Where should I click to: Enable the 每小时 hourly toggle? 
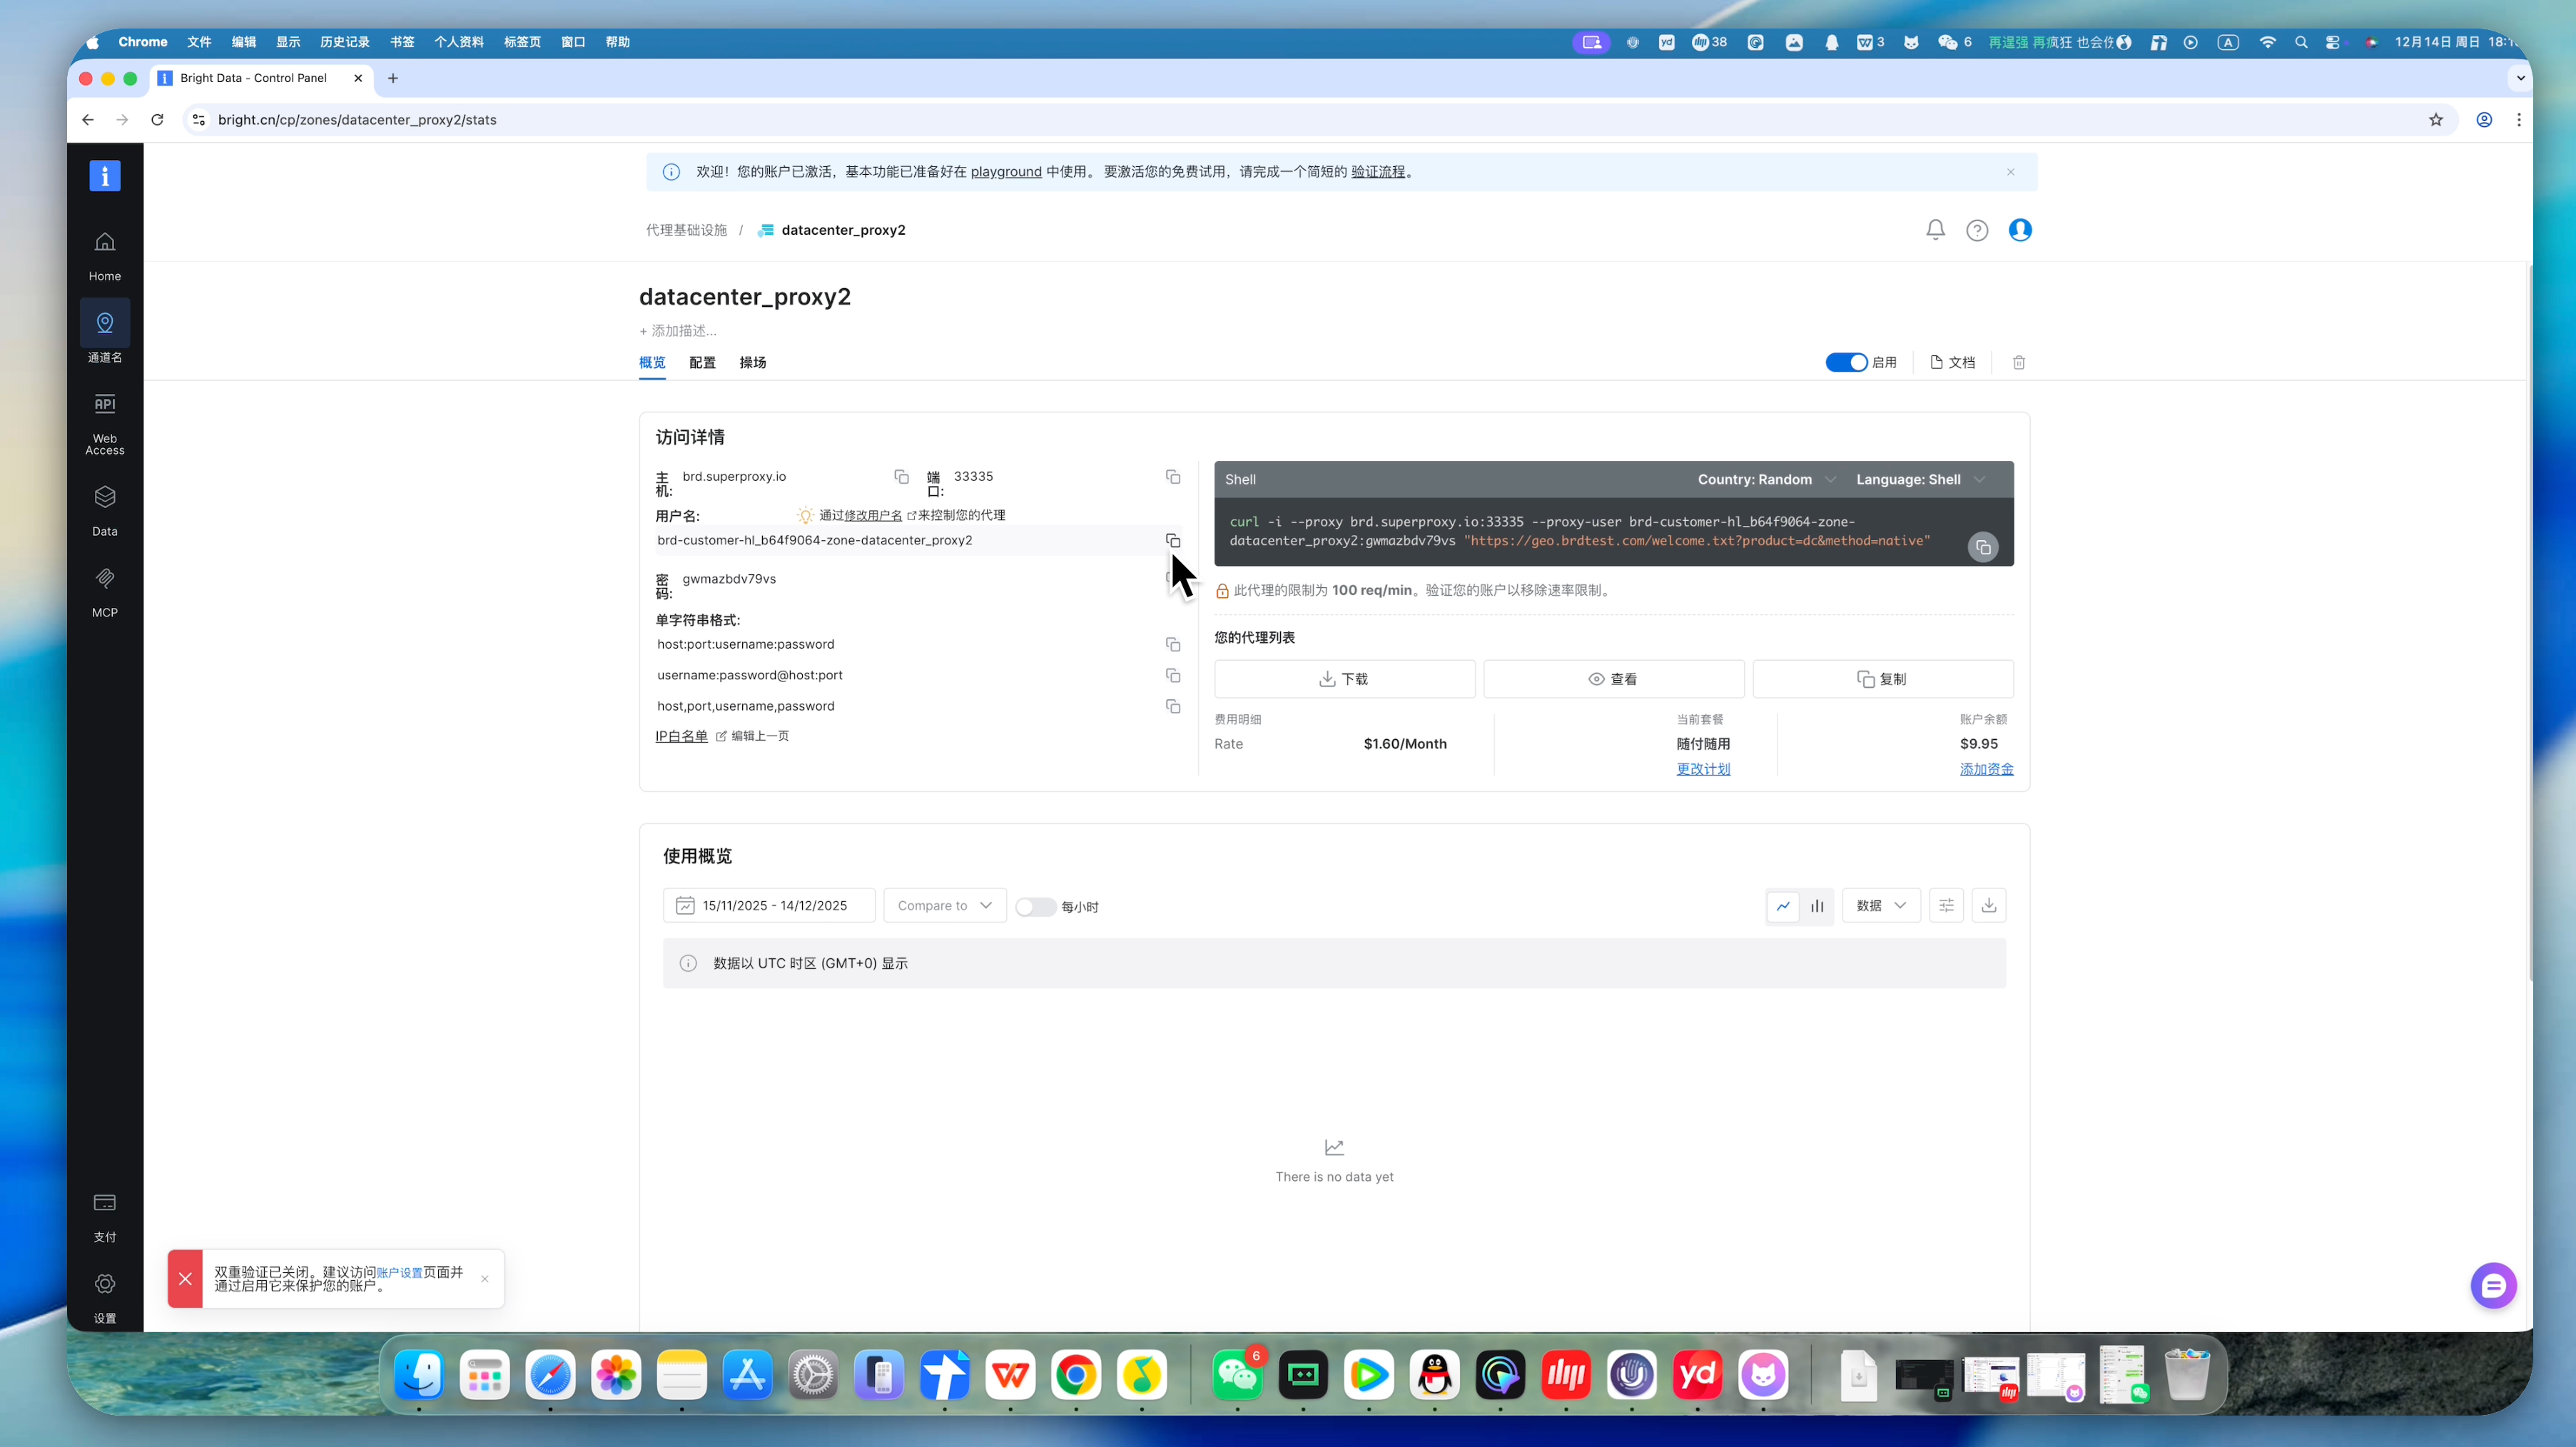1035,907
